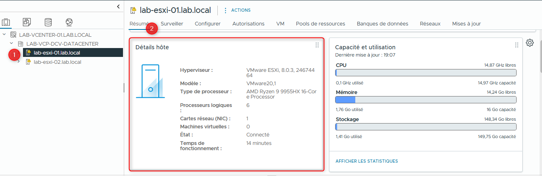Open the Autorisations tab
Image resolution: width=542 pixels, height=176 pixels.
248,24
